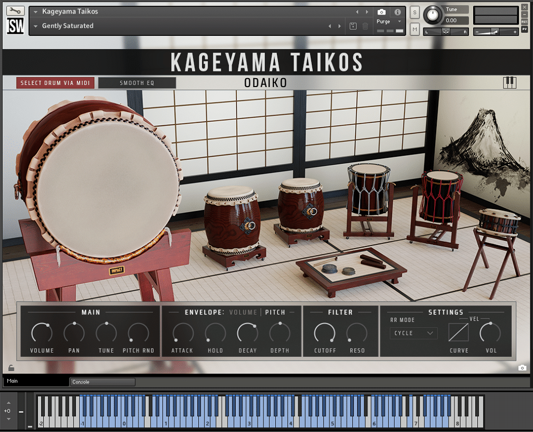Click the envelope DEPTH knob

[x=280, y=332]
